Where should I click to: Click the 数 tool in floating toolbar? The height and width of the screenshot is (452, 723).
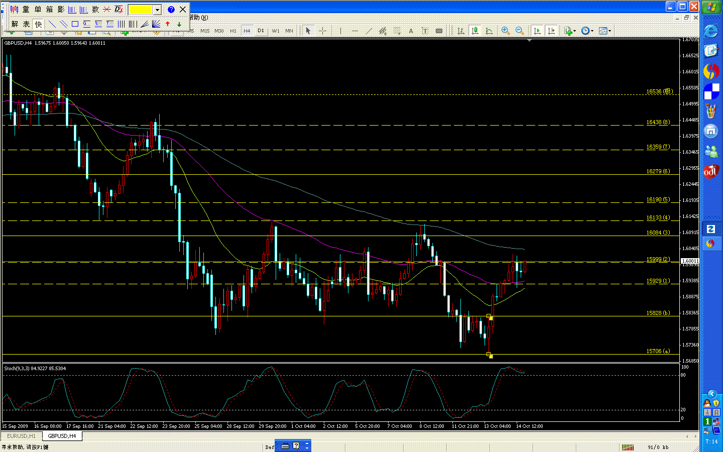point(95,10)
